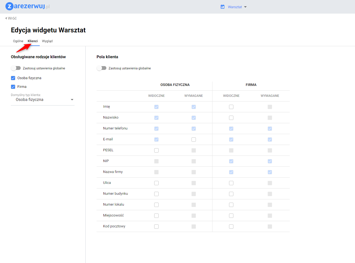Viewport: 355px width, 263px height.
Task: Select the Klienci tab
Action: (33, 41)
